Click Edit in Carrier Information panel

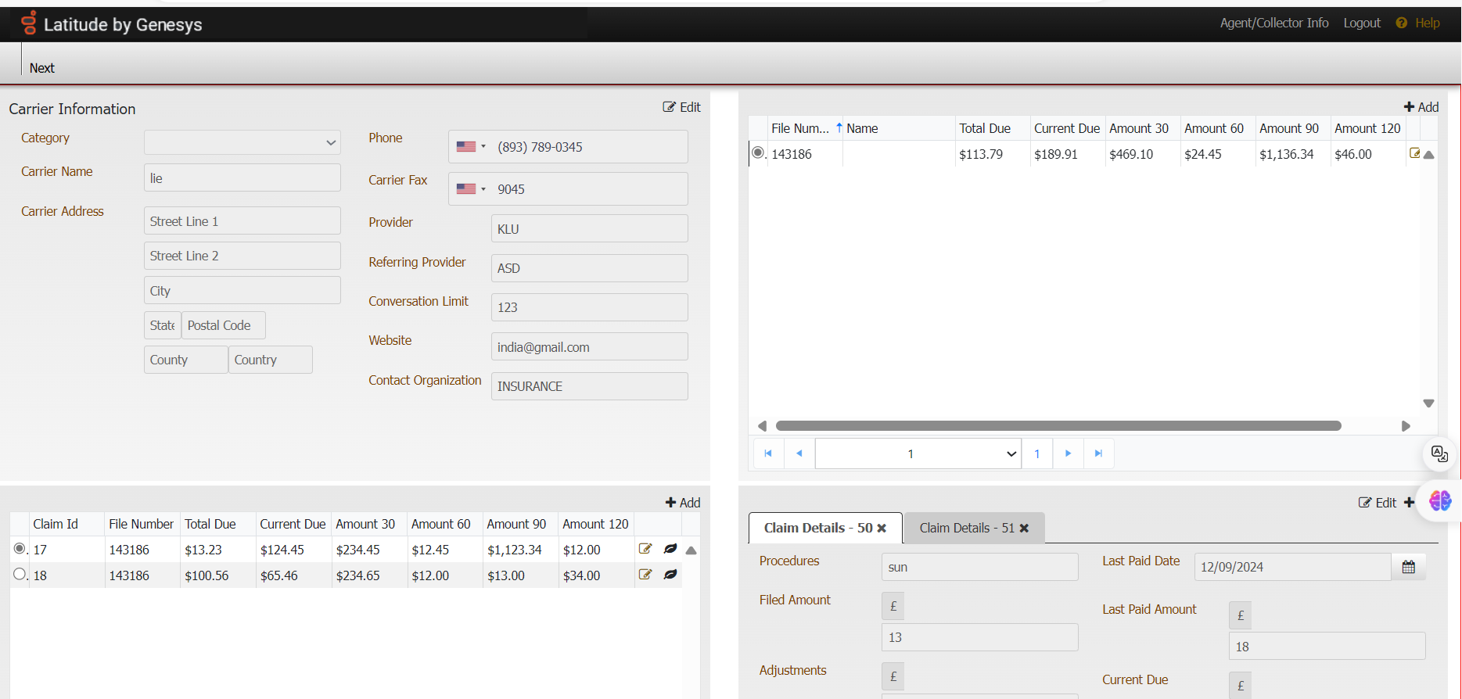click(x=681, y=107)
